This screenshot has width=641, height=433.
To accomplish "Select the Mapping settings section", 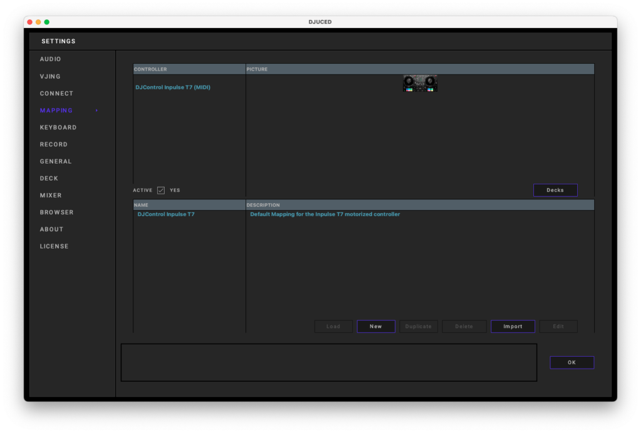I will [x=56, y=111].
